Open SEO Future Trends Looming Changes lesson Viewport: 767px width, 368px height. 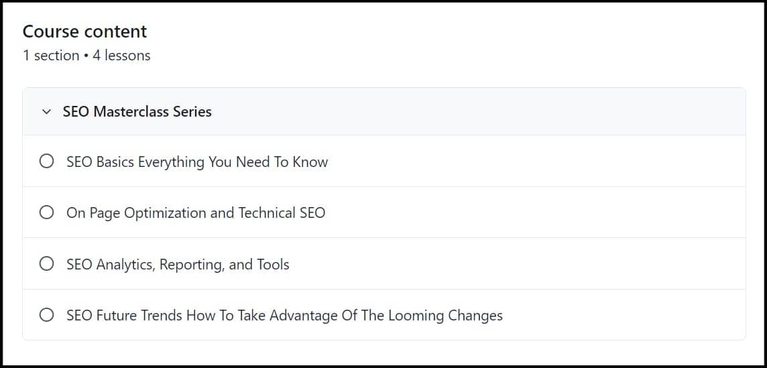[284, 315]
